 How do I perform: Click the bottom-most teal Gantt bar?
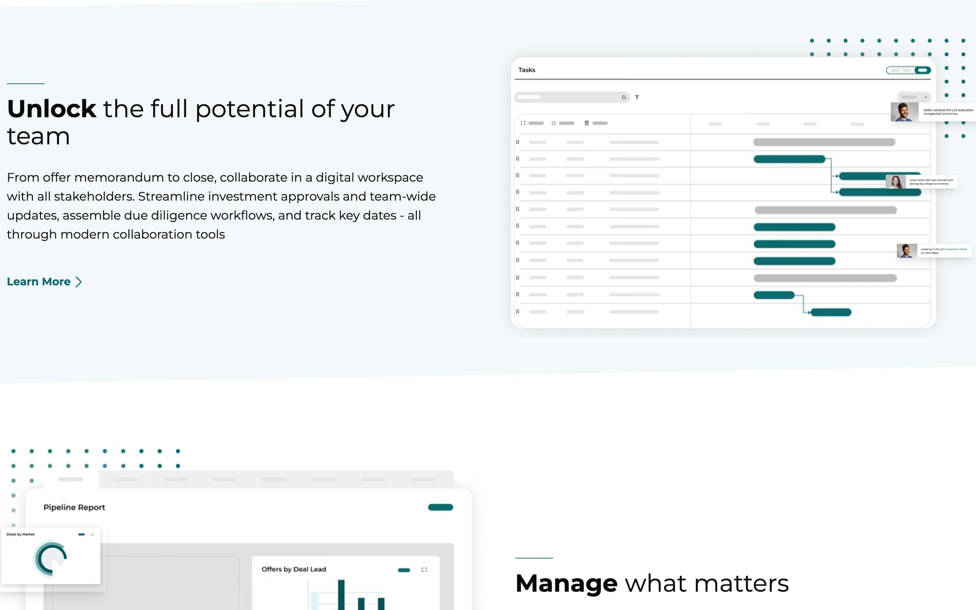830,312
